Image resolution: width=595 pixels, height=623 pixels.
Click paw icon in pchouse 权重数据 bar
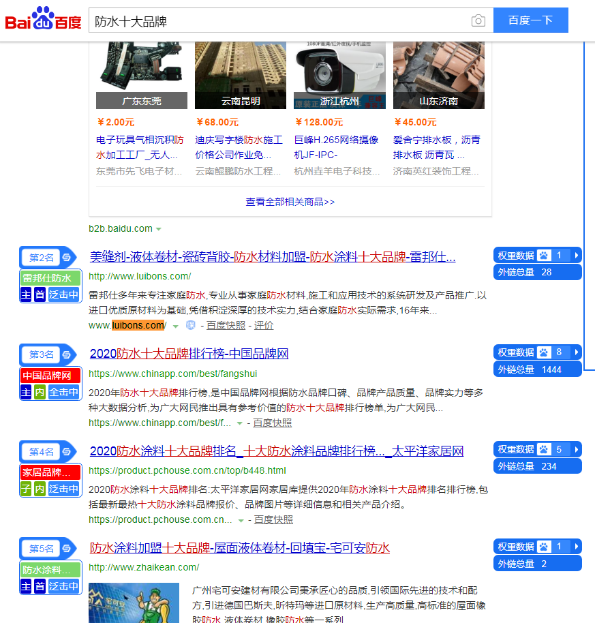point(544,449)
